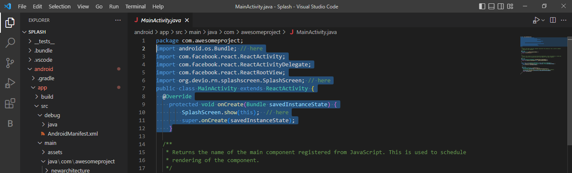Collapse the src folder

(74, 106)
